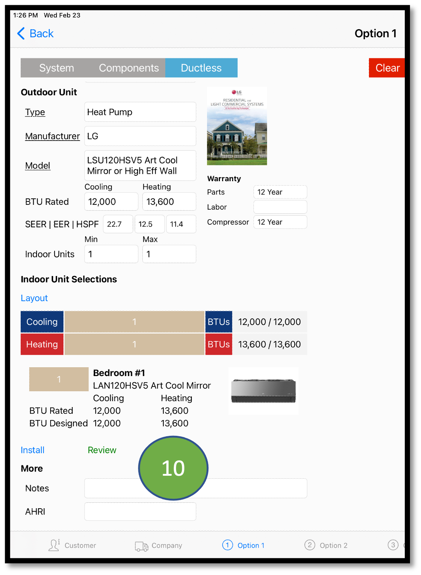Switch to the Components tab
The width and height of the screenshot is (421, 575).
pyautogui.click(x=129, y=68)
